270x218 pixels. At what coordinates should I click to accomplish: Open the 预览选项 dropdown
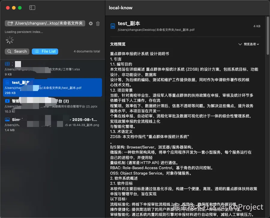[250, 44]
